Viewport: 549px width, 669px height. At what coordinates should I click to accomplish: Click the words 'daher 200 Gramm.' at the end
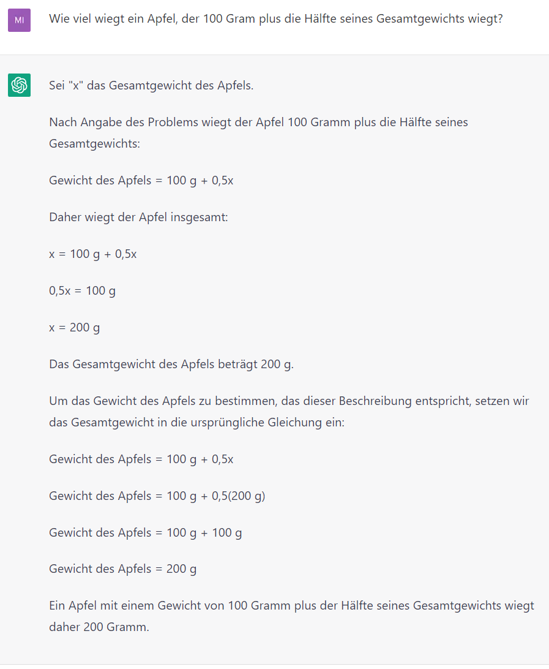pyautogui.click(x=99, y=627)
